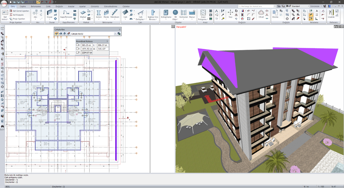Check the Z coordinate lock checkbox
The image size is (344, 188).
point(78,53)
